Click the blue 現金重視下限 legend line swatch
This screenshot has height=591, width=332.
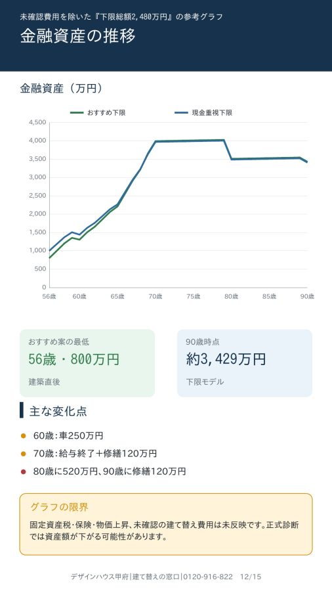click(x=182, y=113)
